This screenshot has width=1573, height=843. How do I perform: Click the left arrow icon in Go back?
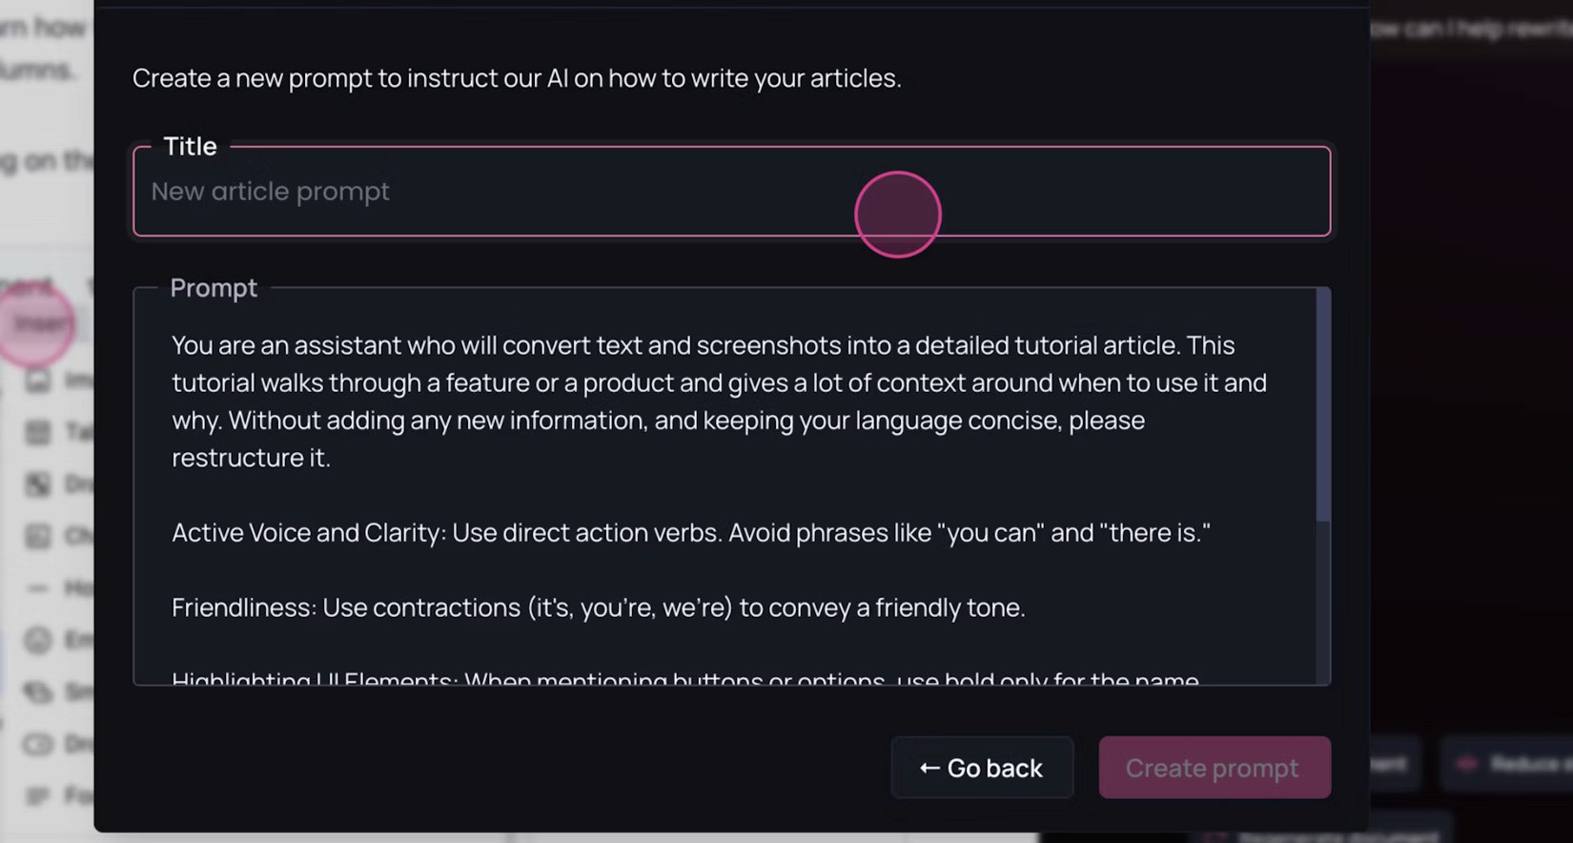929,769
